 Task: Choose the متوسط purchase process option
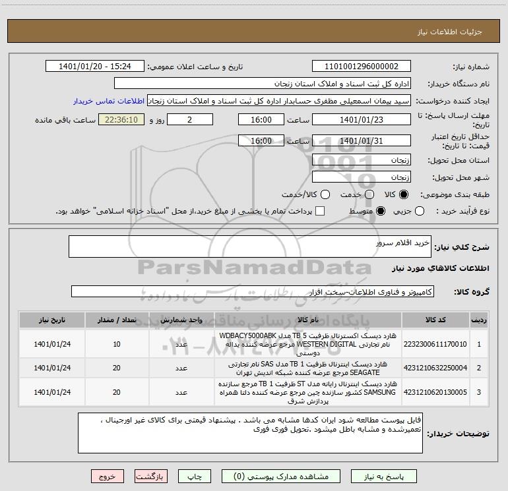(381, 211)
